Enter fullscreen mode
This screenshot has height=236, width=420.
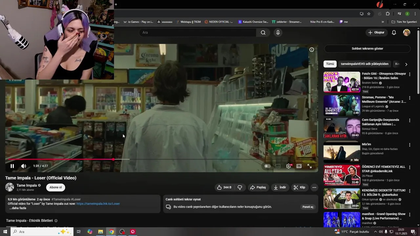click(309, 166)
